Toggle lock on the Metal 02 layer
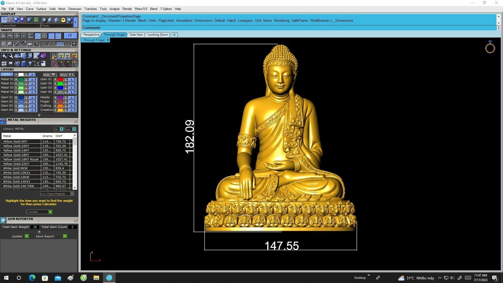Screen dimensions: 503x283 click(26, 84)
